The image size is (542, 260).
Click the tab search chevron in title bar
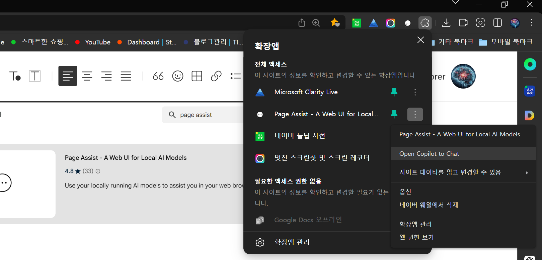[455, 2]
